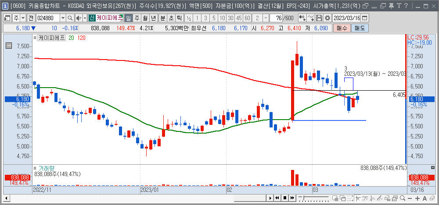Click the 매도 sell button
The width and height of the screenshot is (439, 205).
[360, 28]
